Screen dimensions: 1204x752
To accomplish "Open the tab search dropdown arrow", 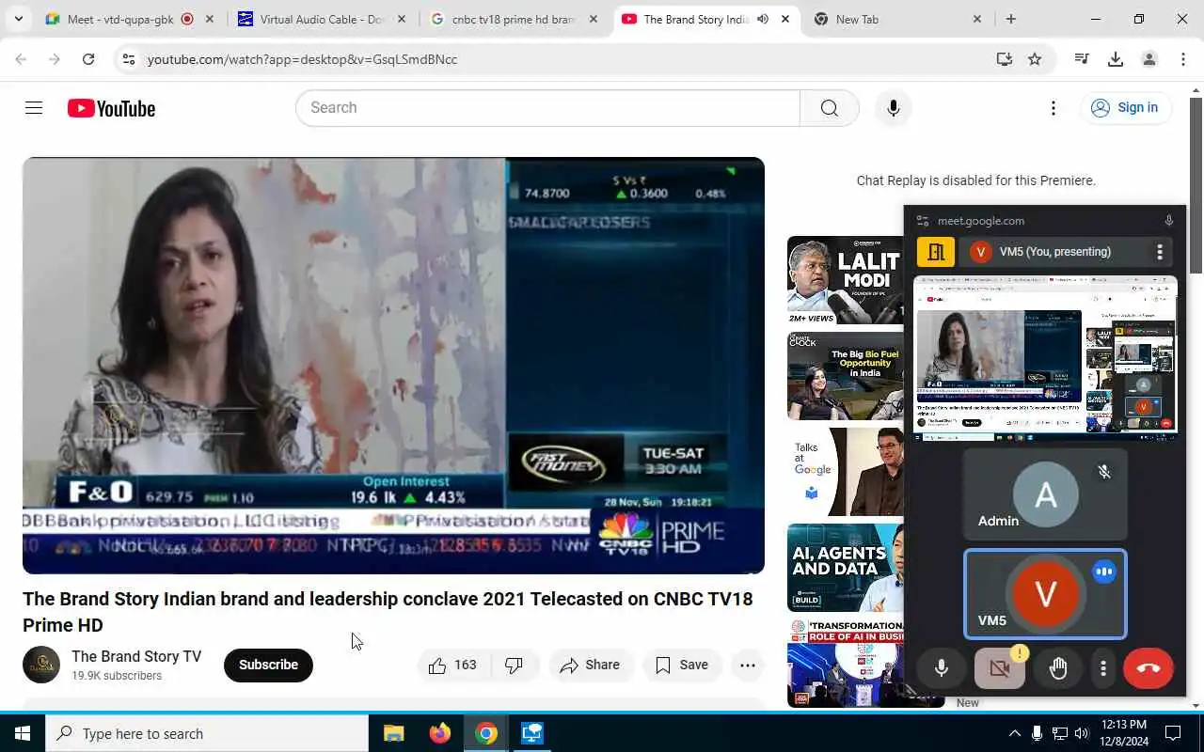I will point(18,19).
